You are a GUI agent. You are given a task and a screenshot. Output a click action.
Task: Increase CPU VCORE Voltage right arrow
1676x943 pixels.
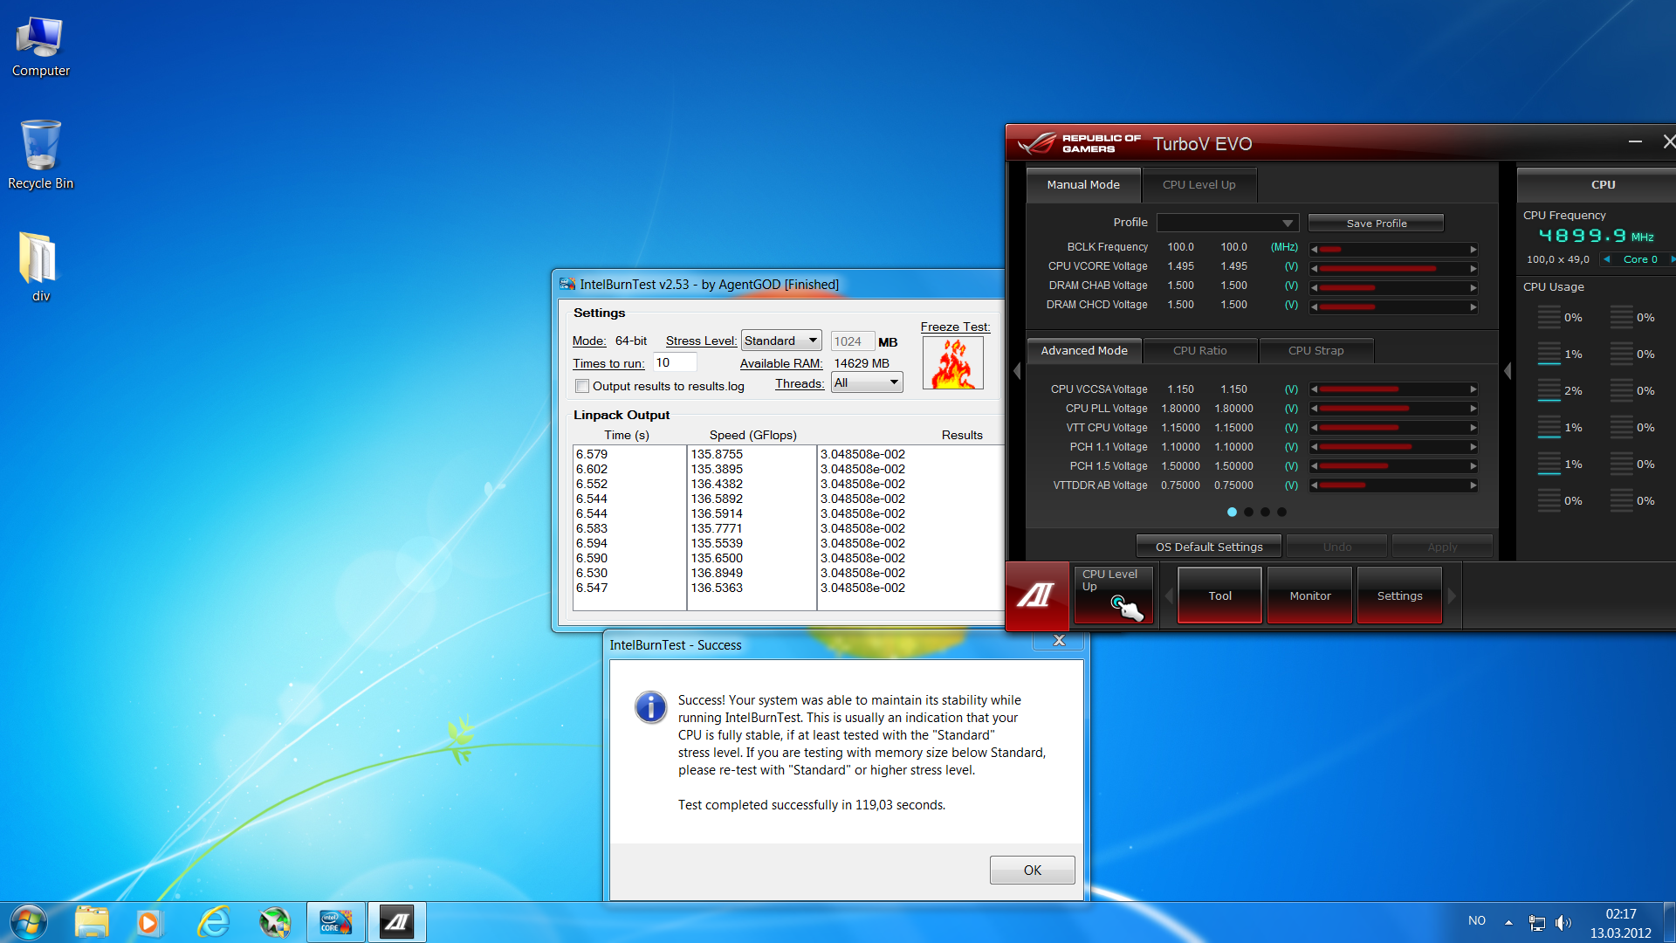1473,268
